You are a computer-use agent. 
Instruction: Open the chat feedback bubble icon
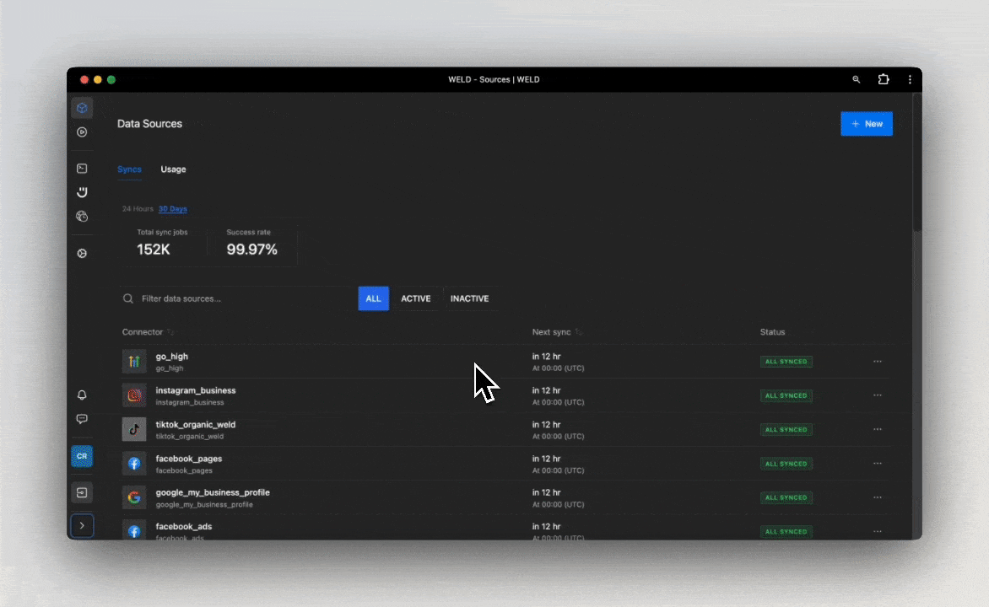click(x=82, y=419)
